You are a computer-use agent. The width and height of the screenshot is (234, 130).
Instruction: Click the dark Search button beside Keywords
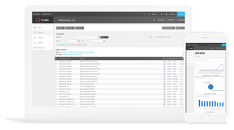[104, 37]
